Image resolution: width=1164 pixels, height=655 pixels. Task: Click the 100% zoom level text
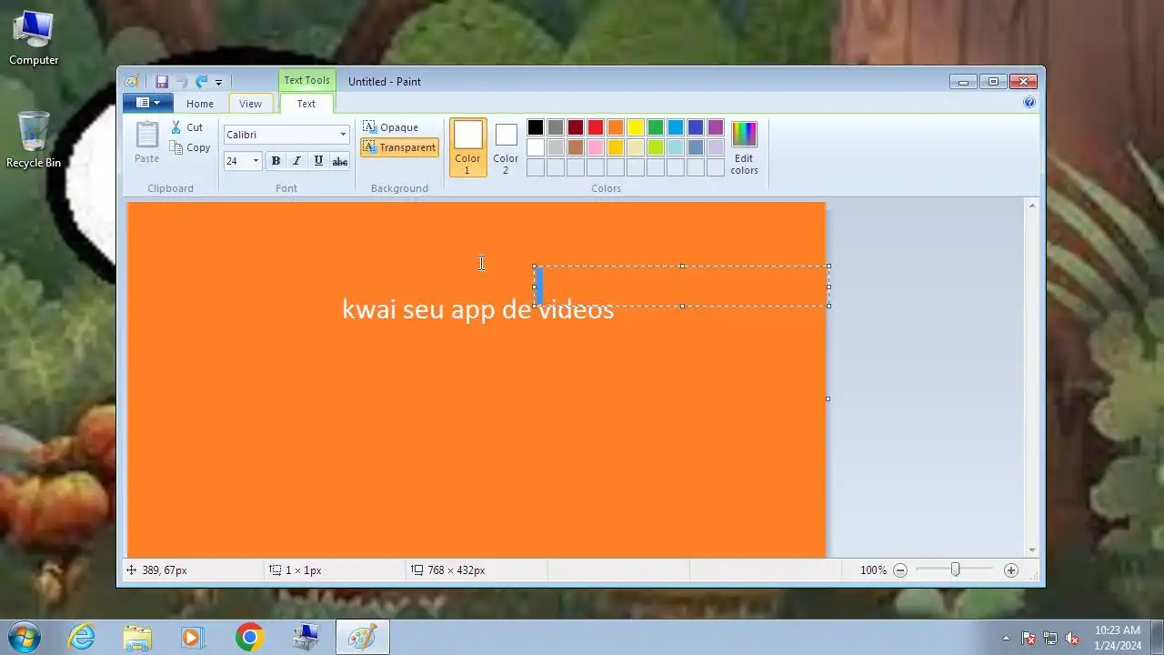[x=873, y=570]
